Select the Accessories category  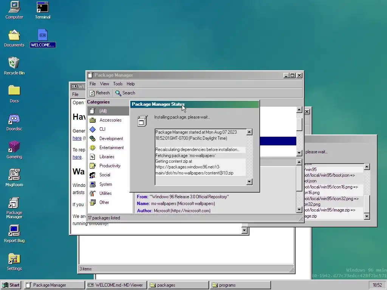click(x=108, y=120)
